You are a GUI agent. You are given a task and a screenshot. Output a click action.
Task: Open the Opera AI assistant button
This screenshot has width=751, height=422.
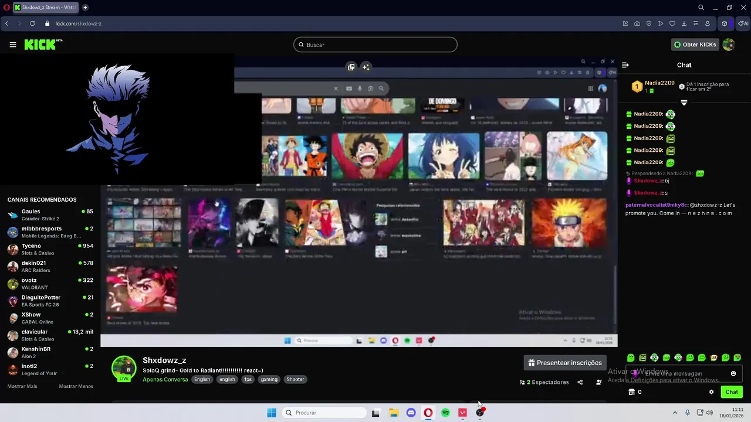tap(743, 23)
